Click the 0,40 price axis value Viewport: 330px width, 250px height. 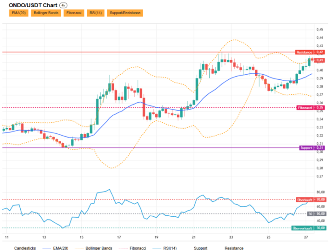point(320,70)
